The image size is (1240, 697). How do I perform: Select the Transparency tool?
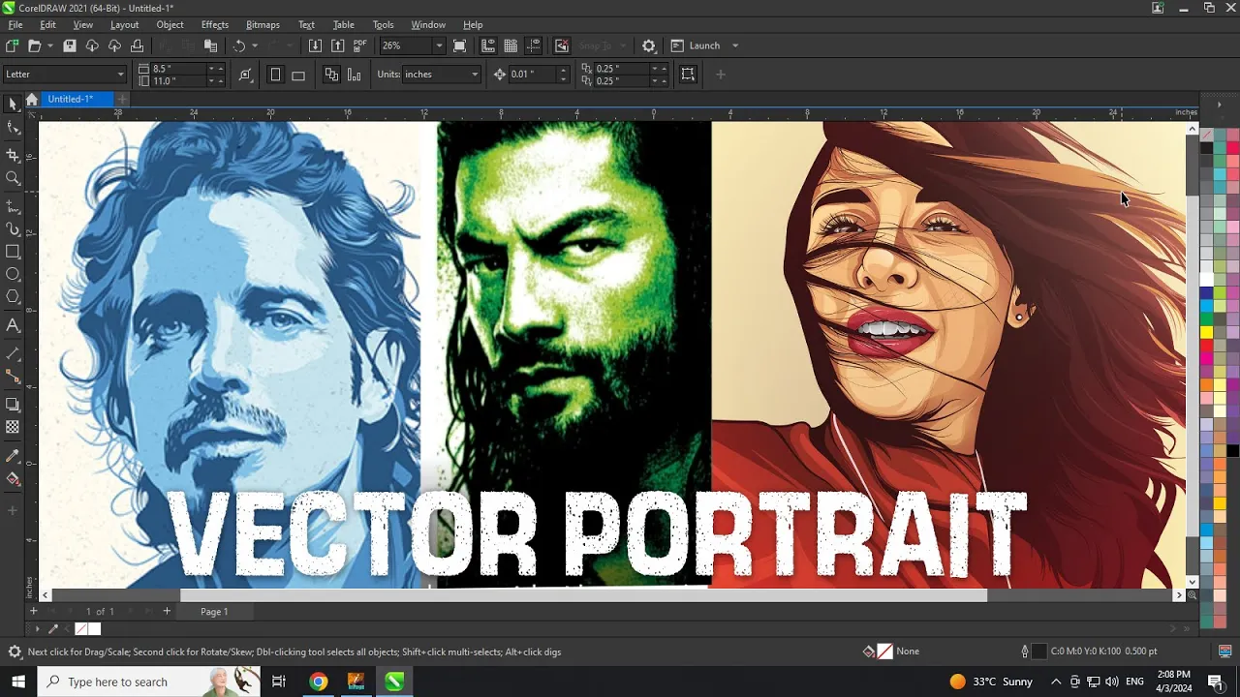[x=13, y=427]
